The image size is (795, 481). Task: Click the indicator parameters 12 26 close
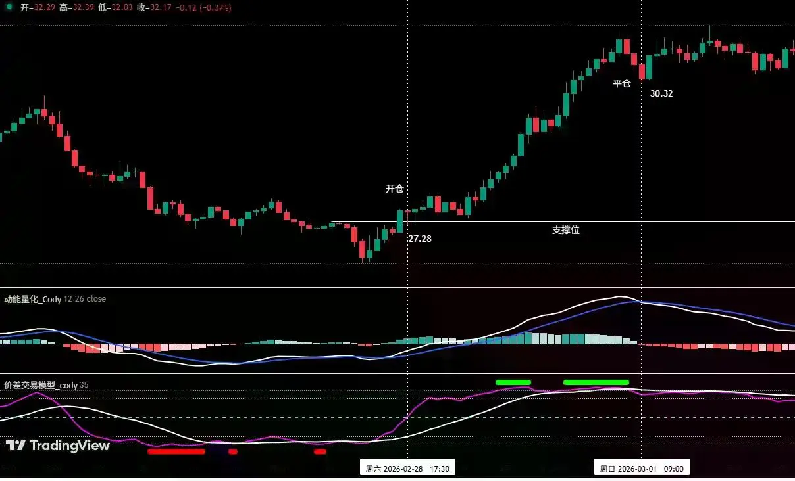pos(85,299)
